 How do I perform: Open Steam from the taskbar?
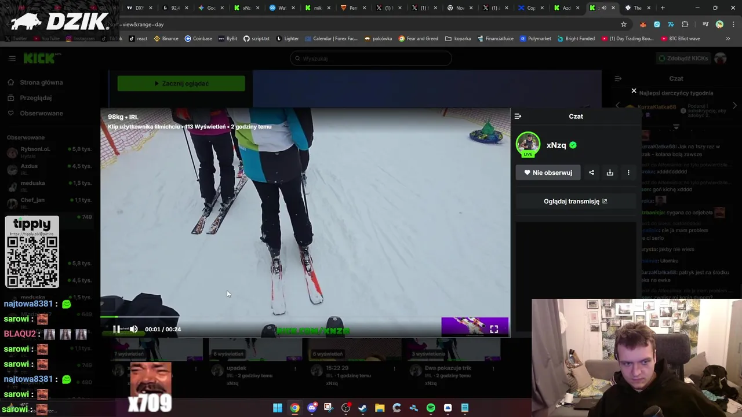363,408
